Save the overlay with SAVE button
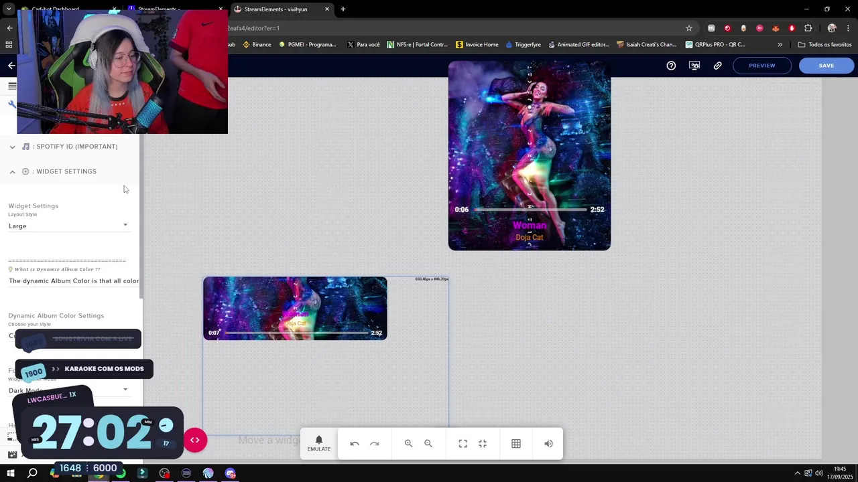This screenshot has height=482, width=858. point(826,66)
